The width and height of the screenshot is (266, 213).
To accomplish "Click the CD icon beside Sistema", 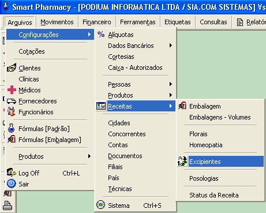I will coord(101,205).
